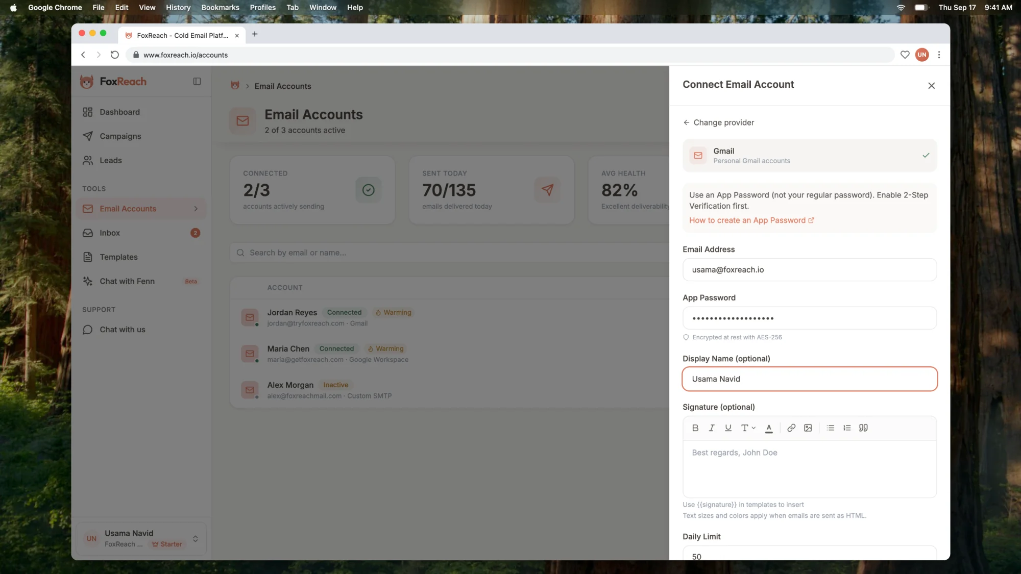The height and width of the screenshot is (574, 1021).
Task: Open Chrome three-dot menu
Action: pos(939,55)
